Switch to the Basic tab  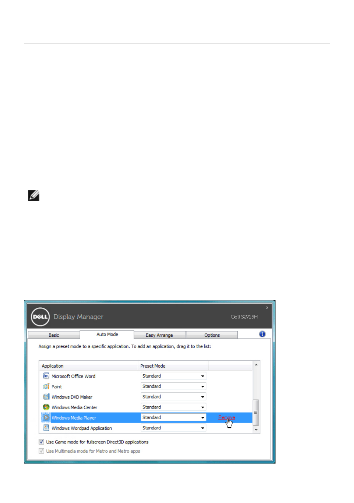(x=54, y=335)
